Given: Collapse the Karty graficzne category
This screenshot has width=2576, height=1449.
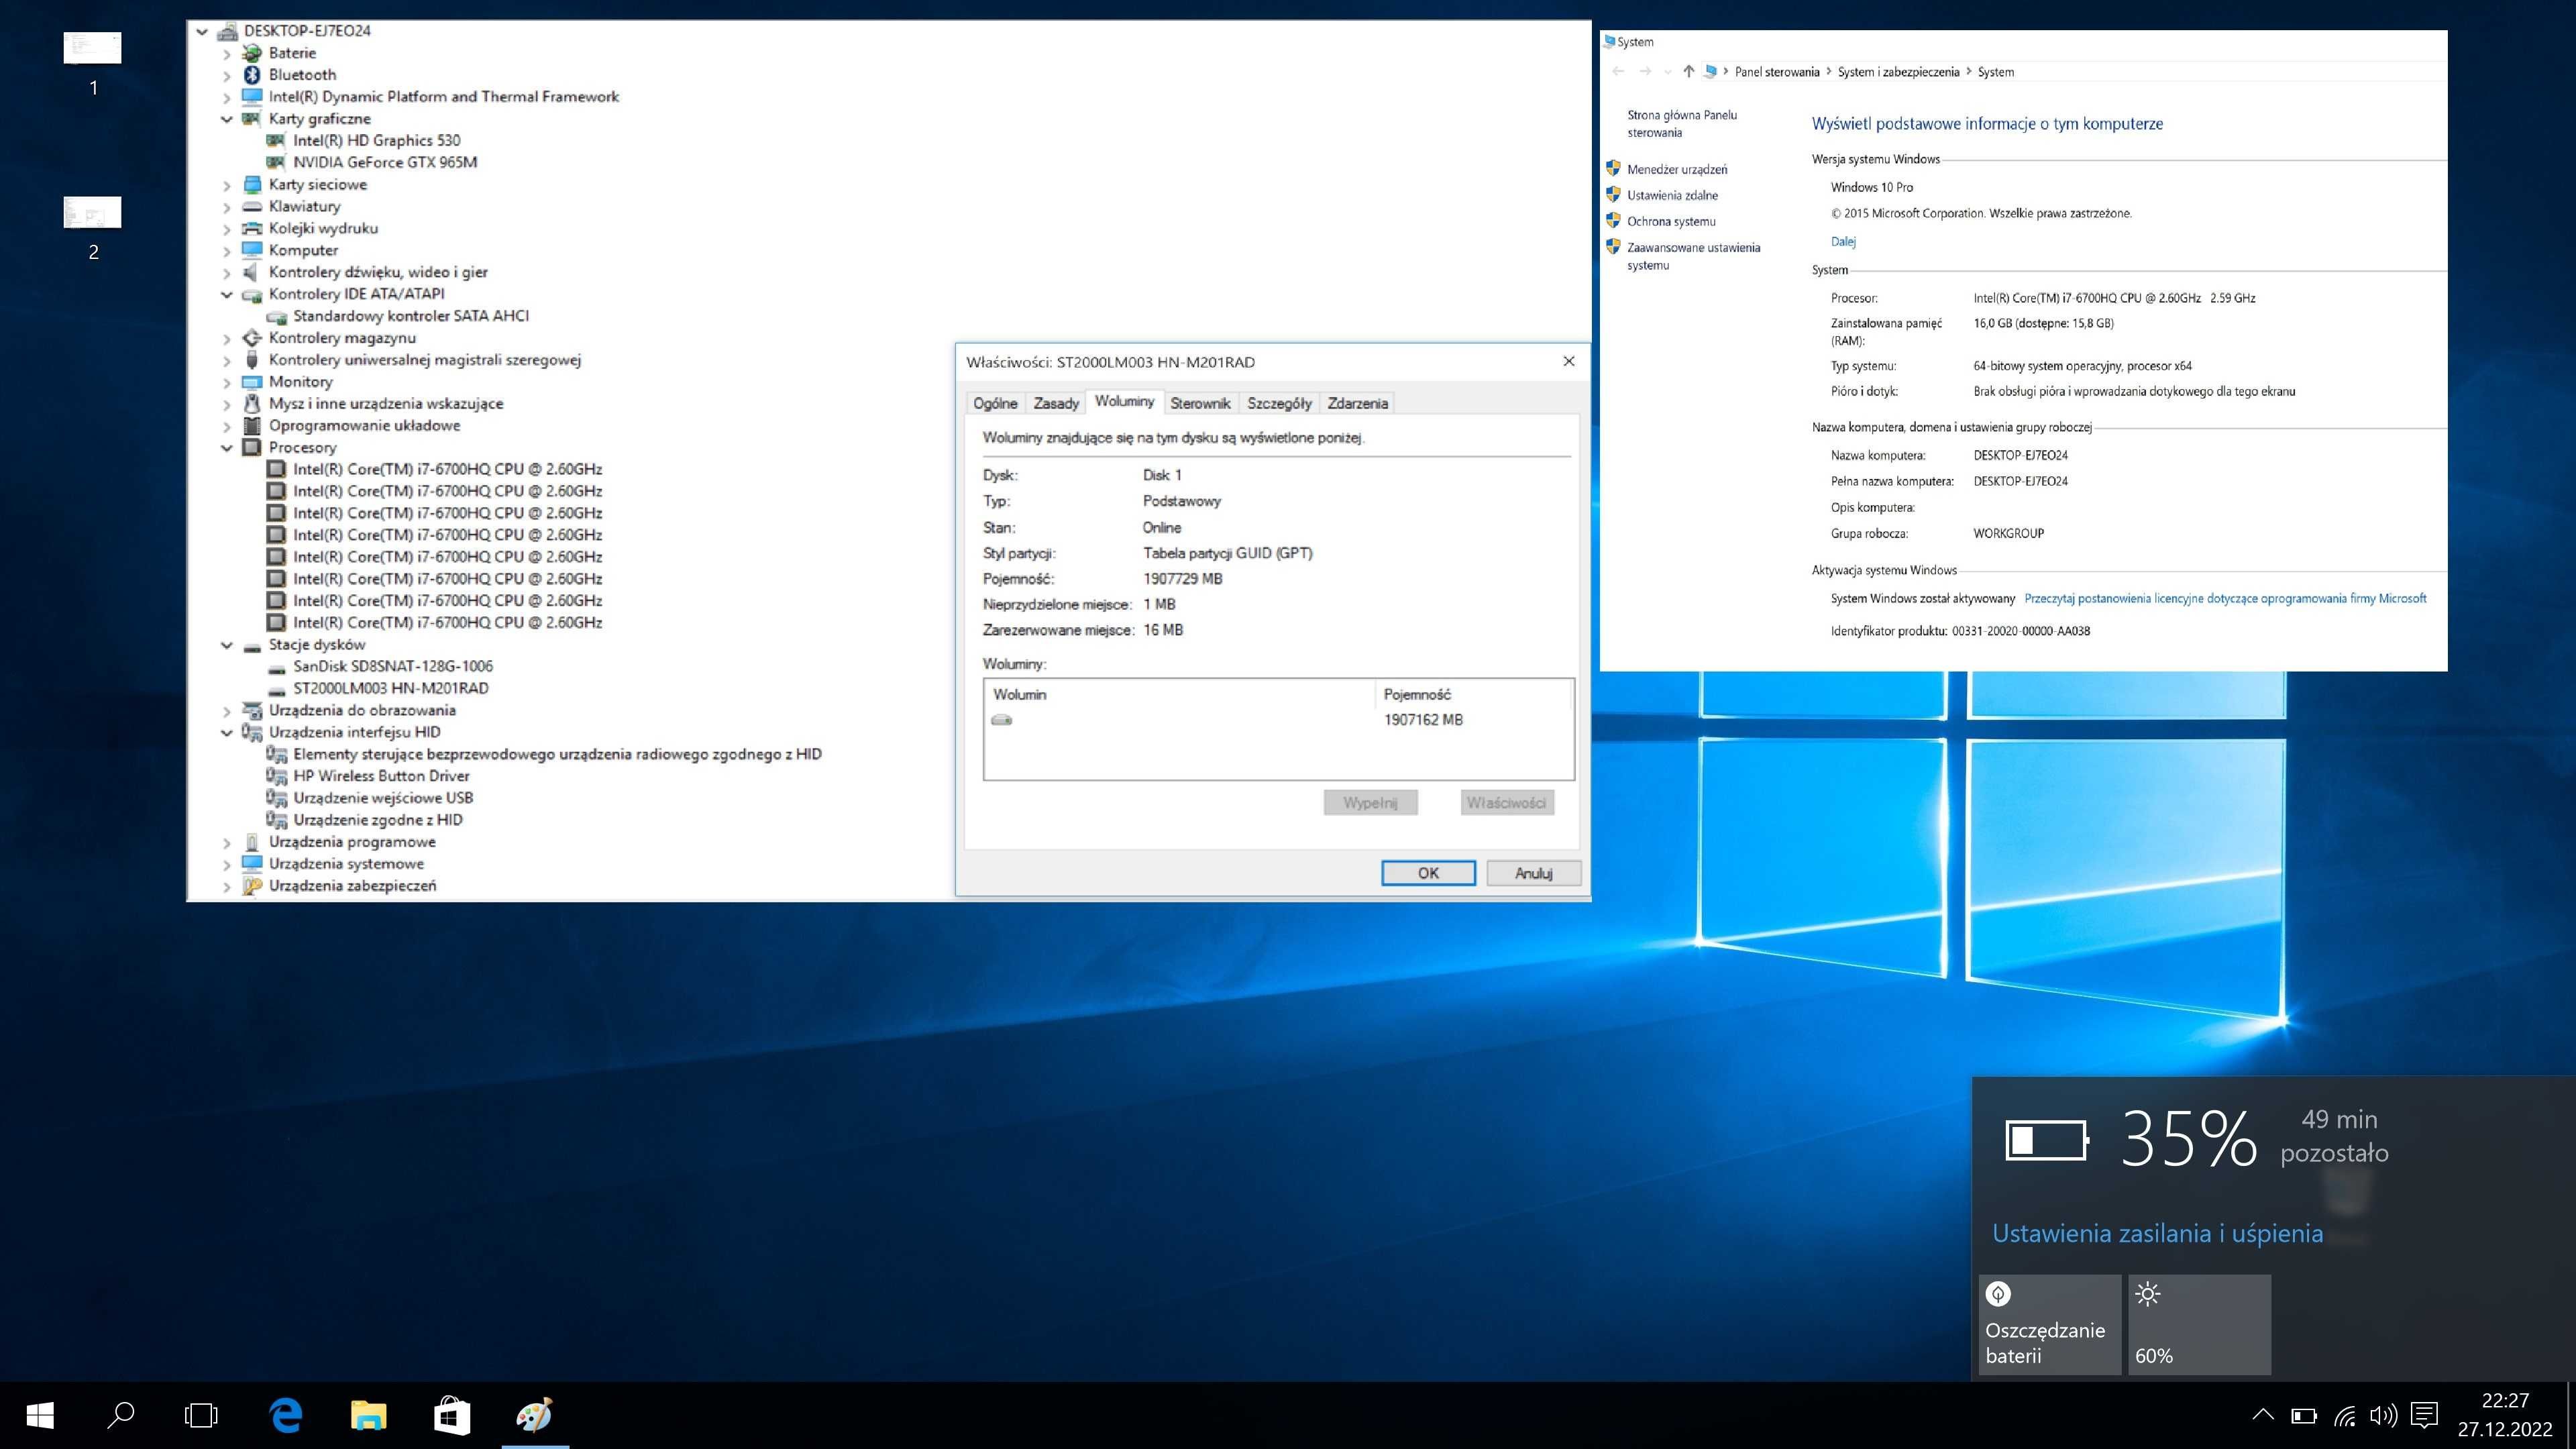Looking at the screenshot, I should click(227, 119).
